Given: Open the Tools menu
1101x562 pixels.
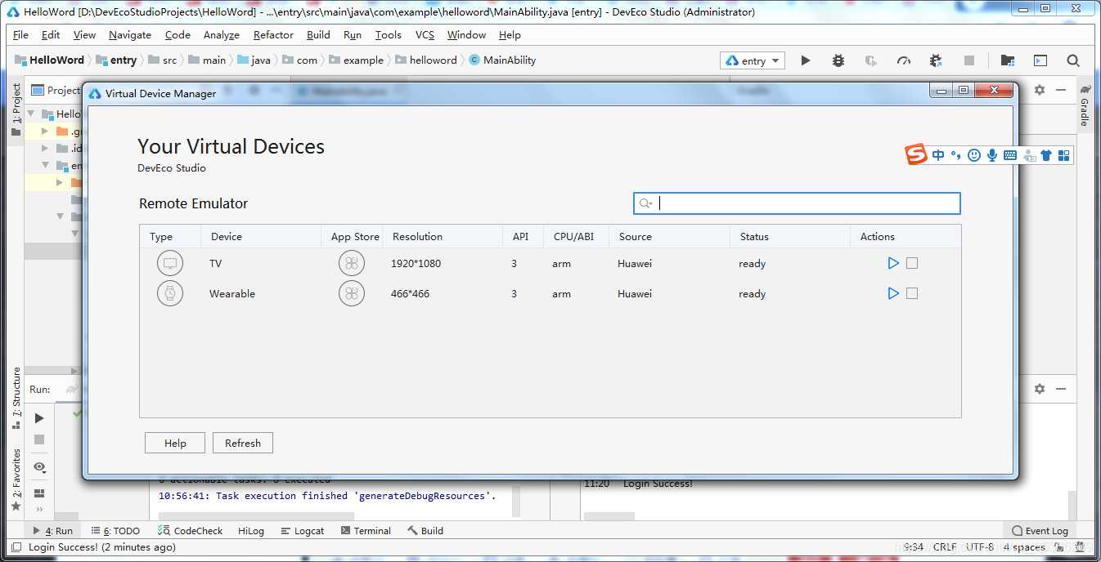Looking at the screenshot, I should click(389, 35).
